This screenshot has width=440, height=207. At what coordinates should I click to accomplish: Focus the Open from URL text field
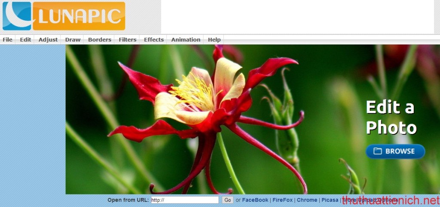pyautogui.click(x=185, y=200)
